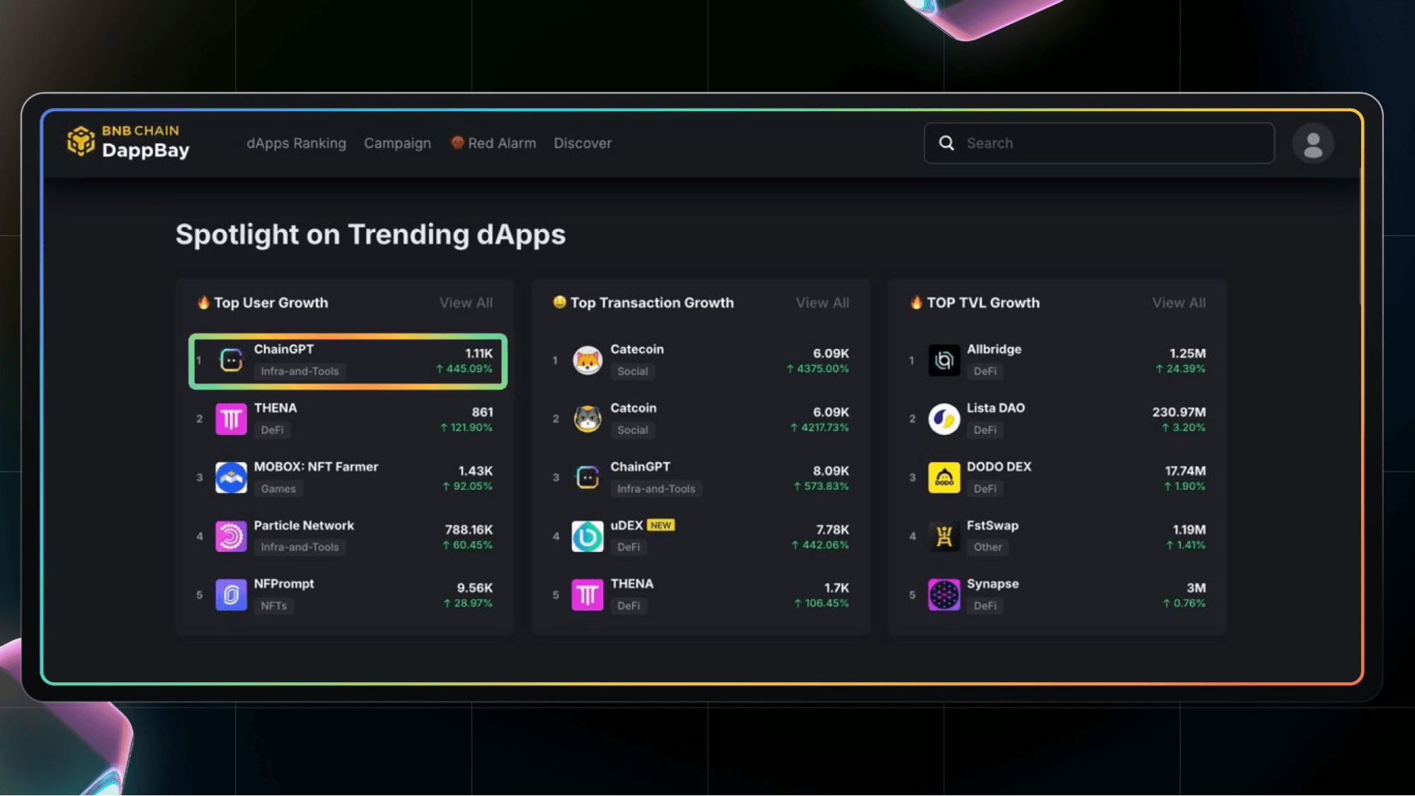Click THENA icon in Top User Growth
This screenshot has width=1415, height=796.
pos(231,419)
